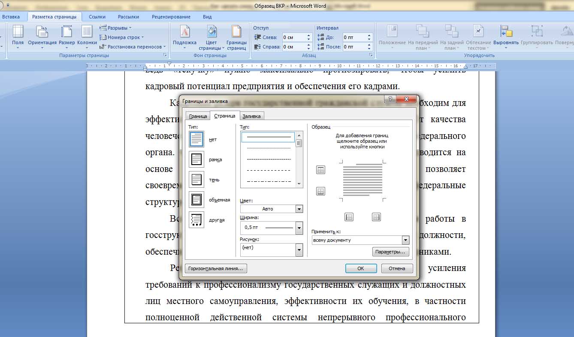Toggle the left border button in preview

pos(349,217)
